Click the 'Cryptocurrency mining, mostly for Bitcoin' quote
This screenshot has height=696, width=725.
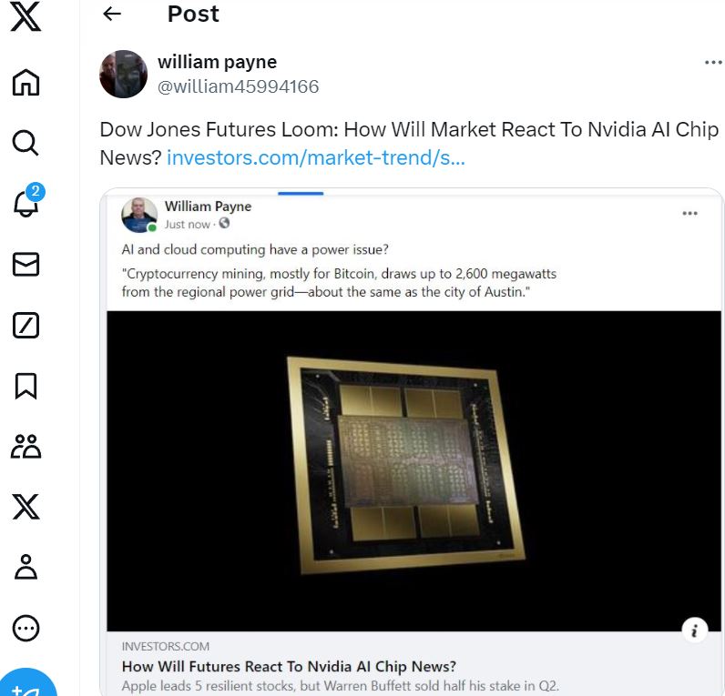click(339, 283)
